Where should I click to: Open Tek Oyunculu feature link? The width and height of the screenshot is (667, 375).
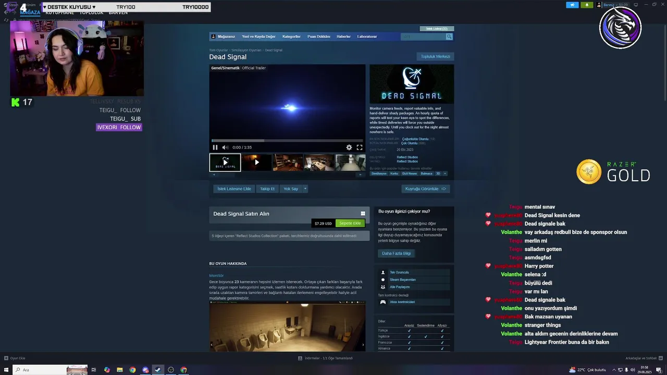(399, 272)
